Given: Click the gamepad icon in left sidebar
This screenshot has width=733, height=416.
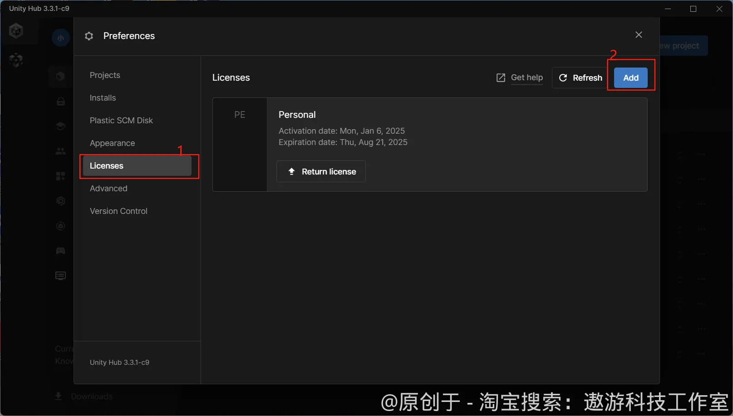Looking at the screenshot, I should tap(60, 251).
